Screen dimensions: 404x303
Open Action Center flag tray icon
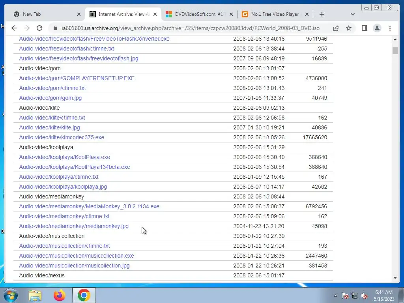pyautogui.click(x=345, y=296)
